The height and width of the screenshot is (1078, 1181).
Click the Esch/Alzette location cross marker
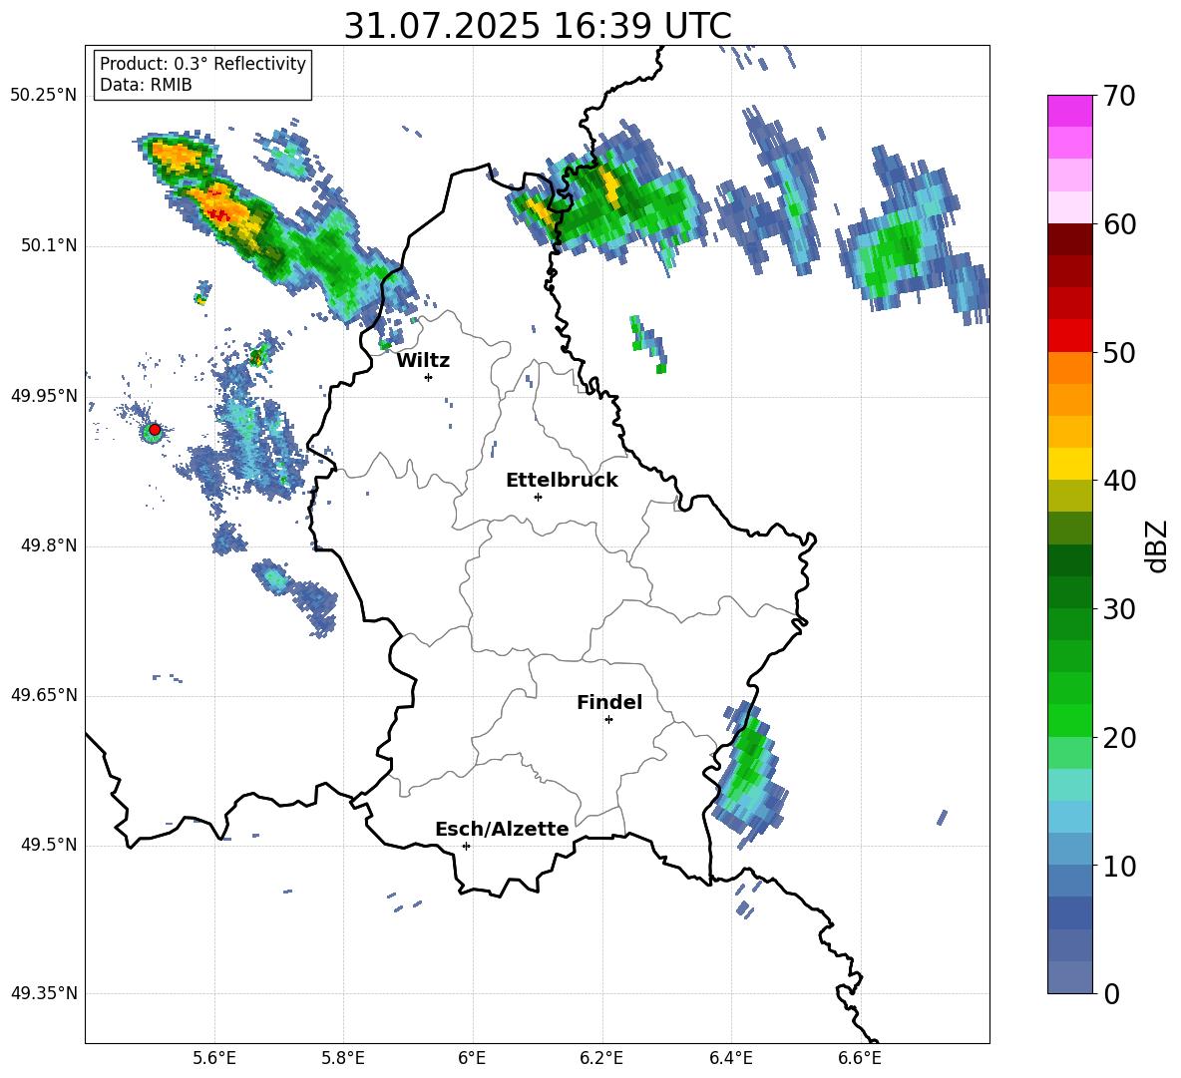tap(466, 846)
